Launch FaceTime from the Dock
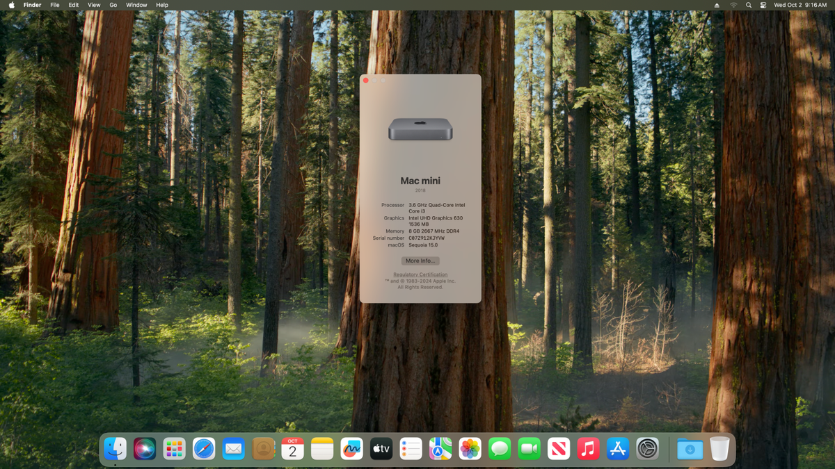The image size is (835, 469). pyautogui.click(x=529, y=449)
